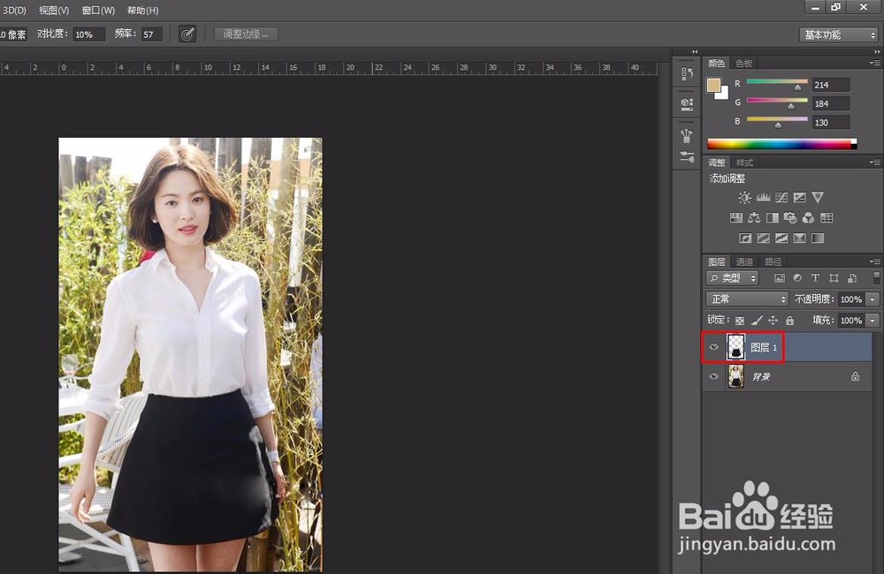Filter layers by pixel layers

[779, 277]
